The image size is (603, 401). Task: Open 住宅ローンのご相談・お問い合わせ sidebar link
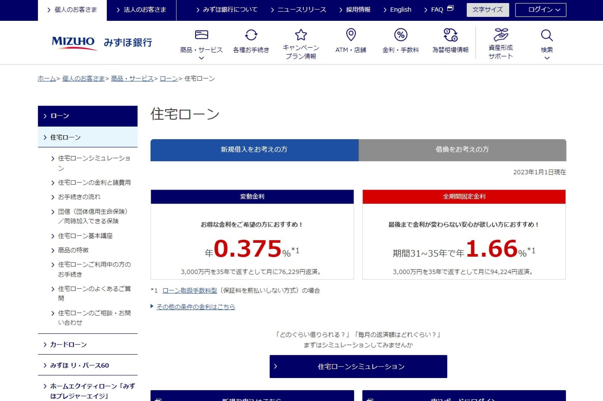tap(94, 318)
